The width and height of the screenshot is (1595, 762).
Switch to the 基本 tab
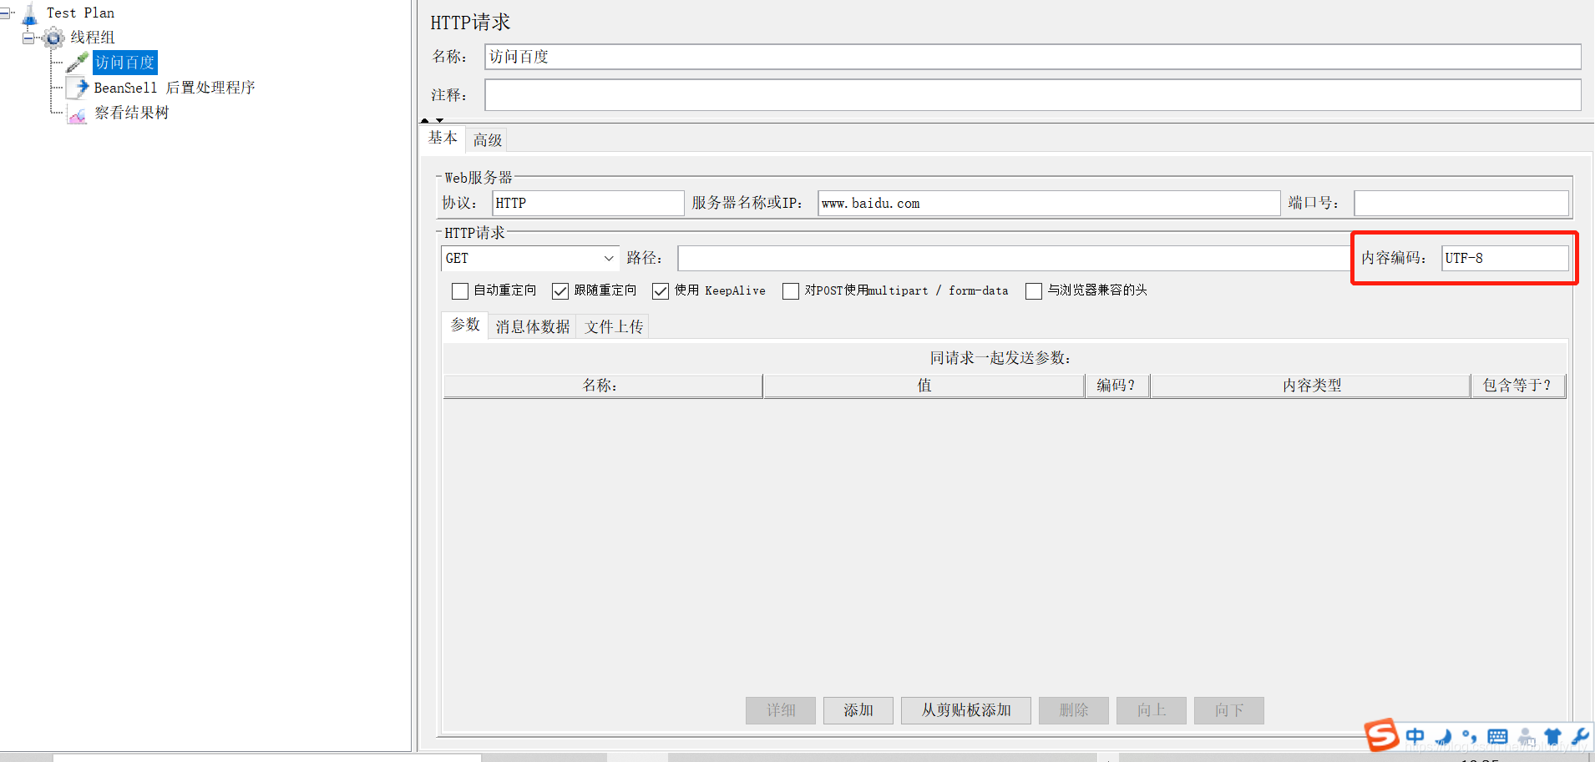pyautogui.click(x=443, y=138)
